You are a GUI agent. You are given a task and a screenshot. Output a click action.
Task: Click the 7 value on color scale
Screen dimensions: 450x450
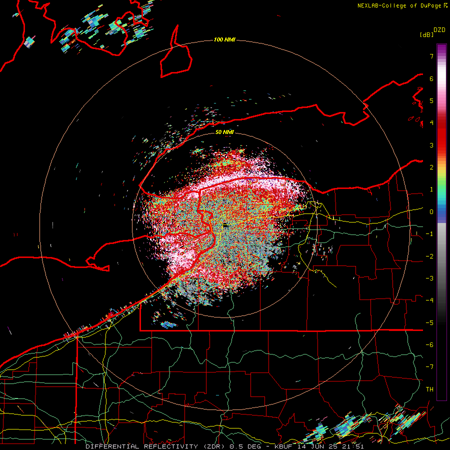click(x=431, y=56)
